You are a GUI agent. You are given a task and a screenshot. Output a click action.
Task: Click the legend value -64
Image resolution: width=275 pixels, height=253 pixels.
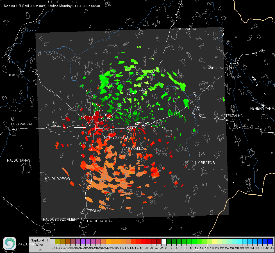(55, 248)
